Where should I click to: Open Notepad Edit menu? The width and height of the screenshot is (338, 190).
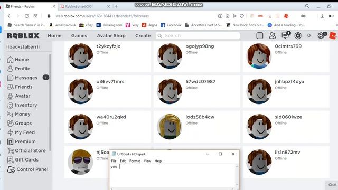coord(123,161)
